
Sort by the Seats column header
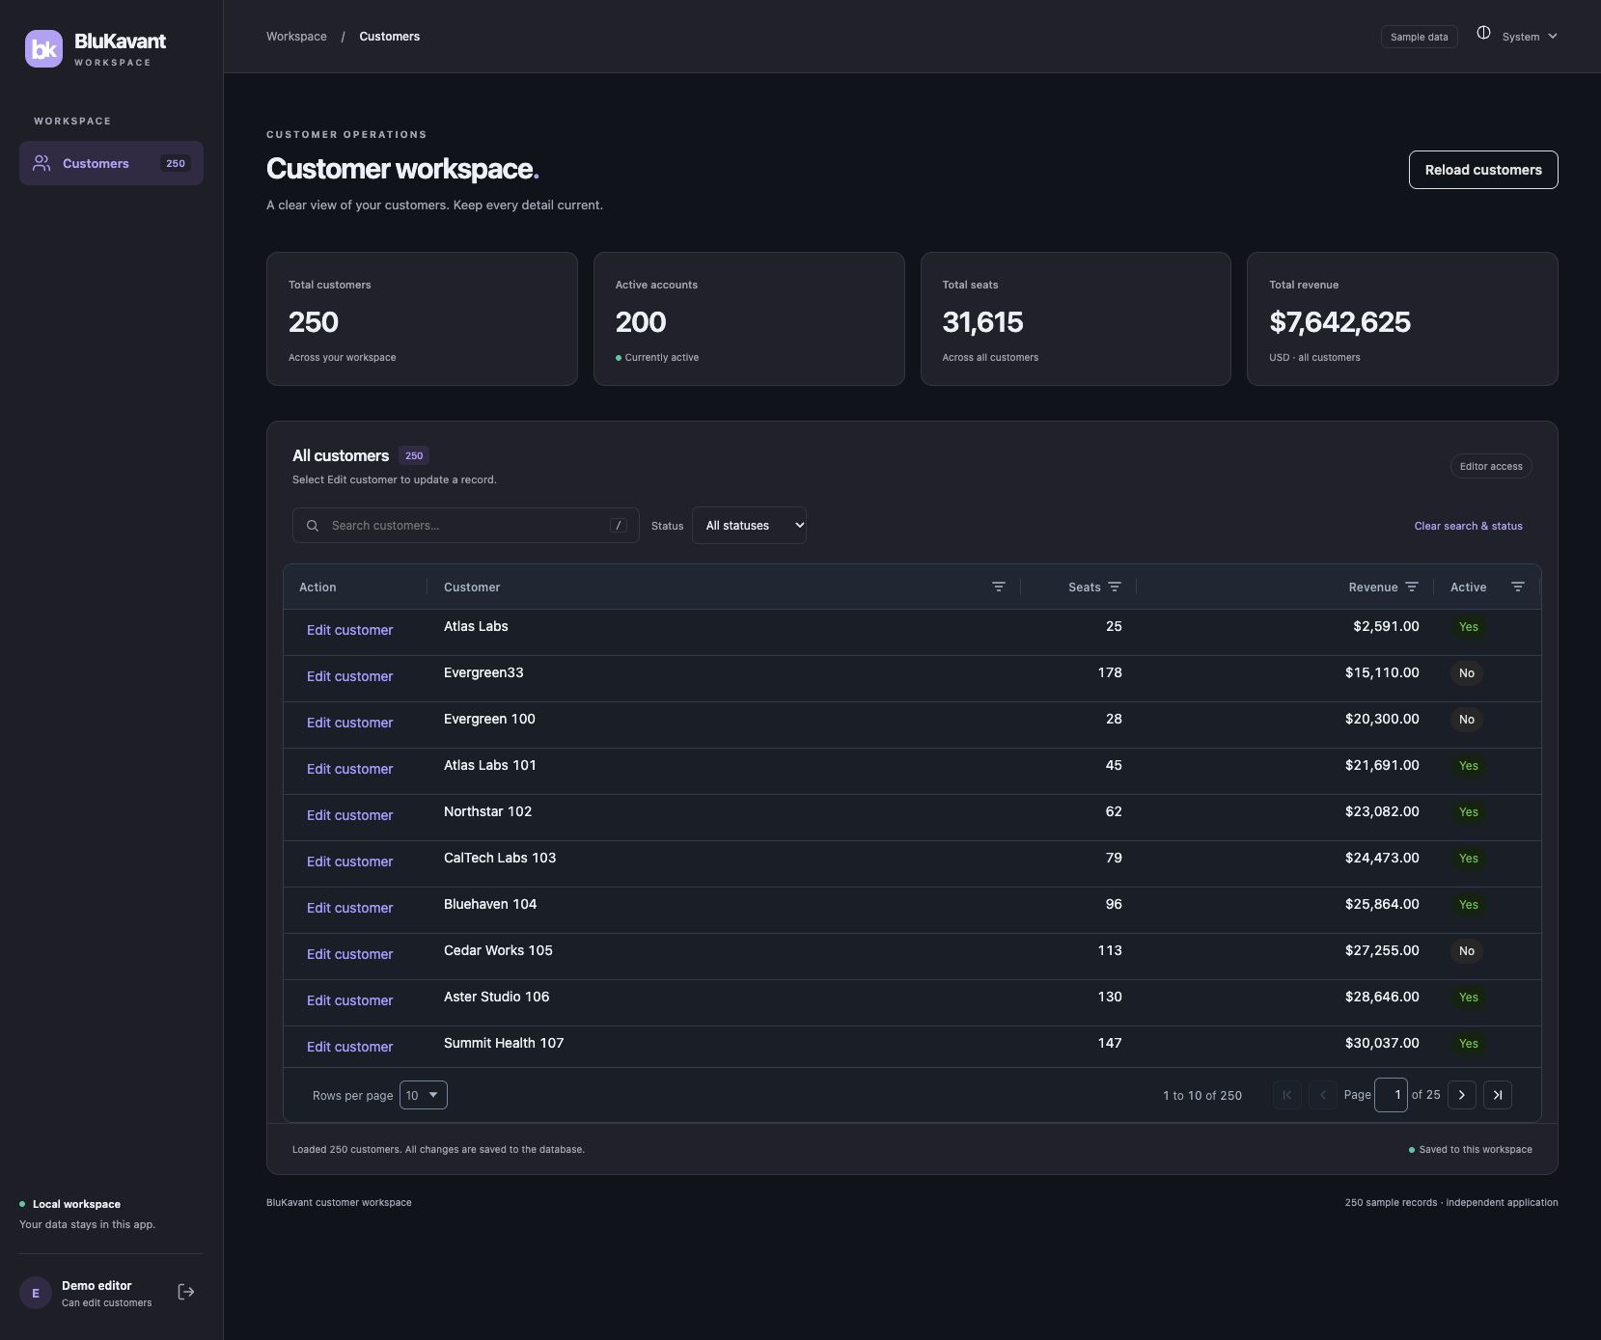coord(1085,587)
